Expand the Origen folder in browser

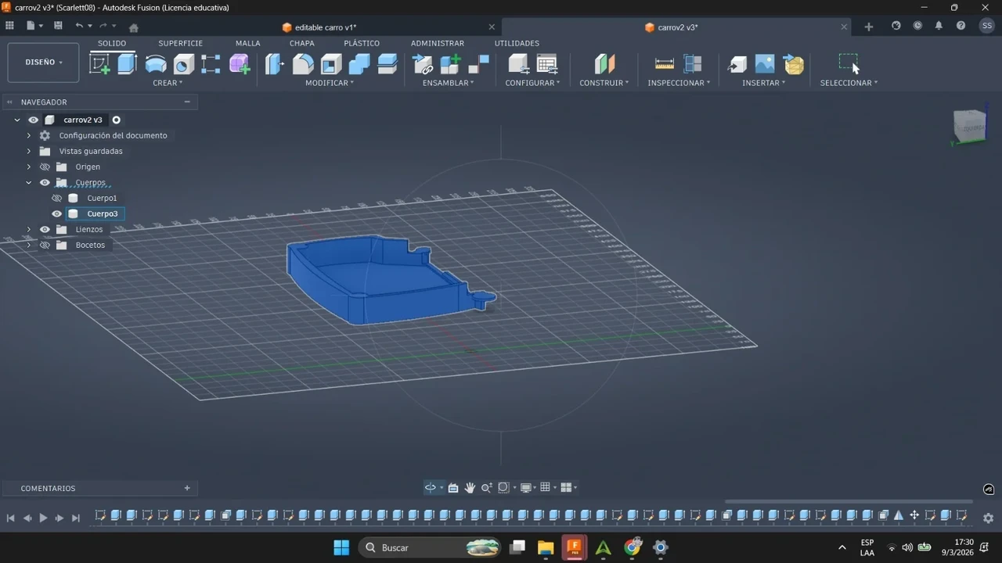(x=29, y=167)
